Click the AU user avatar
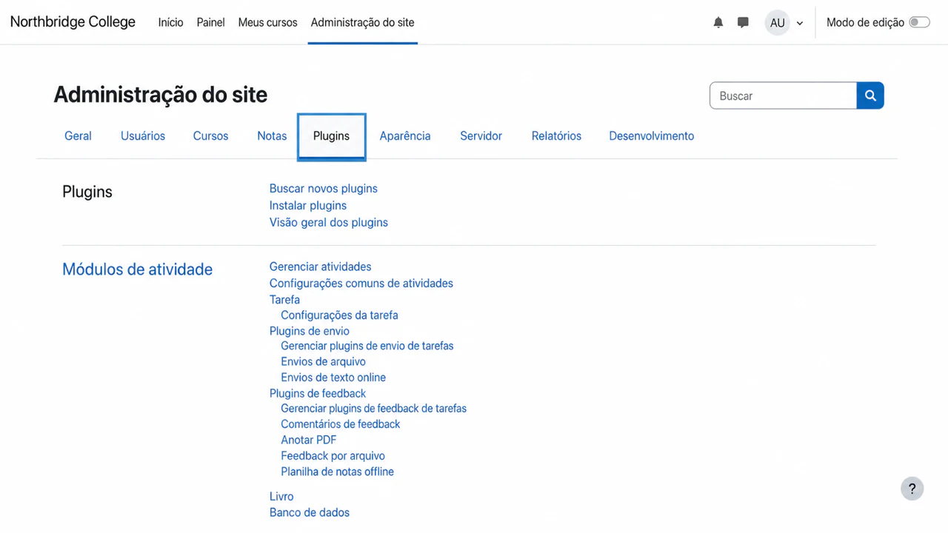The image size is (948, 533). pos(777,23)
